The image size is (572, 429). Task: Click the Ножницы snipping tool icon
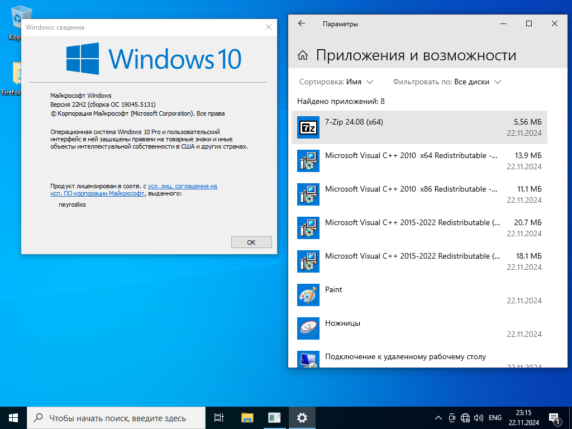[x=308, y=328]
